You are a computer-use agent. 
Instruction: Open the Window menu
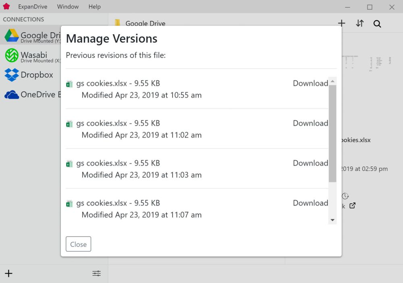(x=68, y=7)
